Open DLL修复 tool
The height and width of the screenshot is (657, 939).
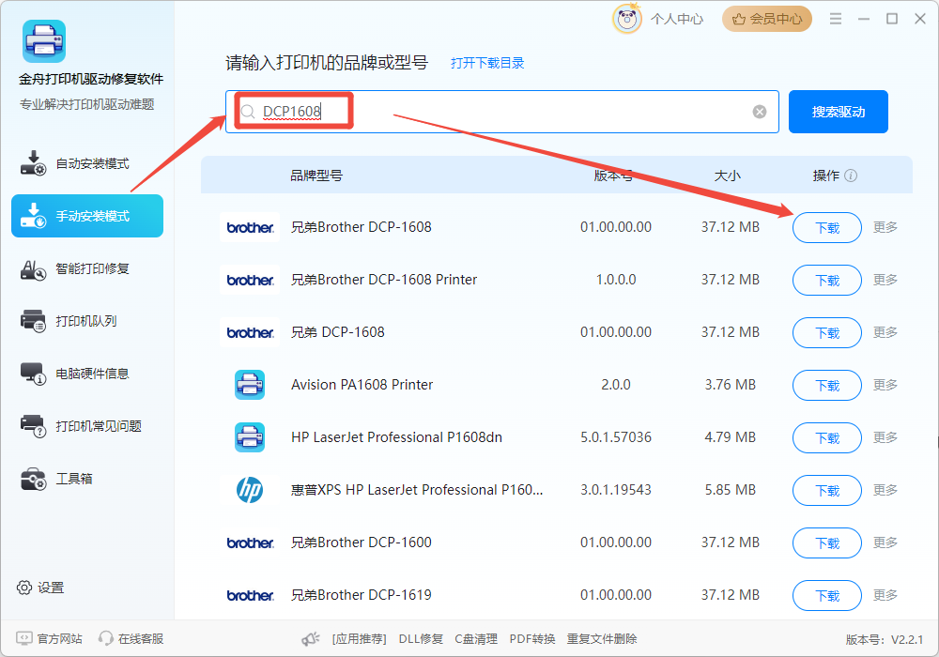[421, 639]
